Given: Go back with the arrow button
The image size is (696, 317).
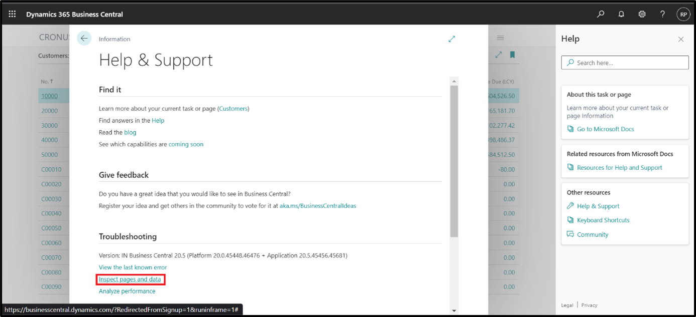Looking at the screenshot, I should pyautogui.click(x=84, y=39).
